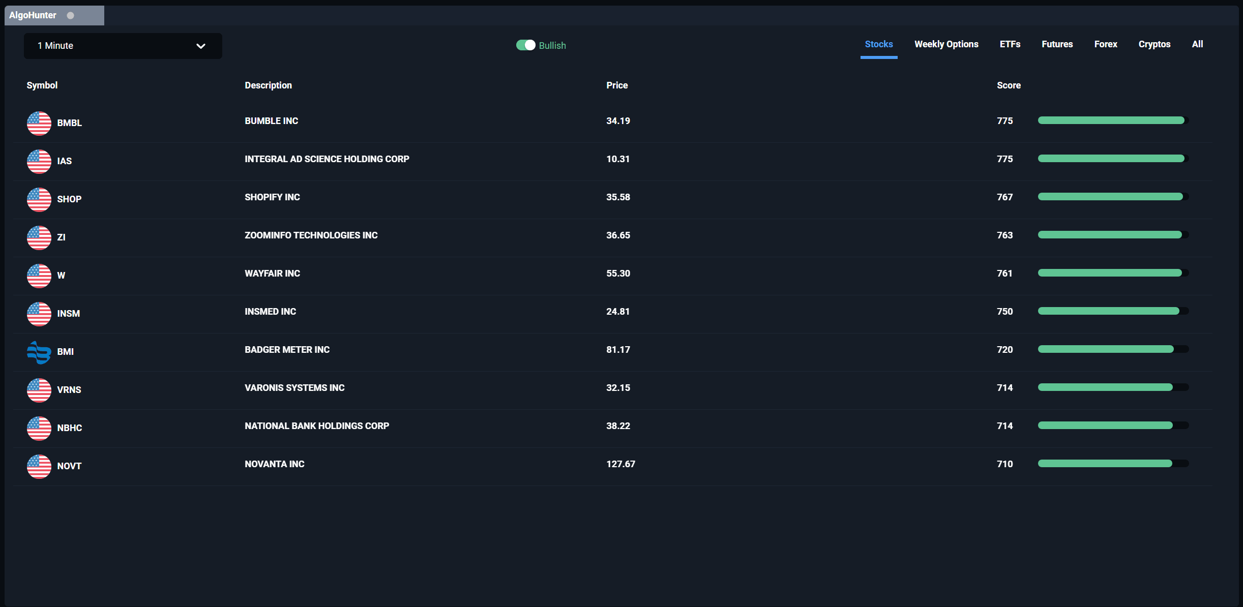Screen dimensions: 1243x607
Task: Click the VRNS flag icon
Action: pos(39,390)
